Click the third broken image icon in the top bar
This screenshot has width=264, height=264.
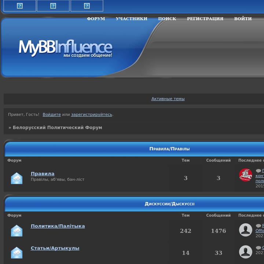87,6
